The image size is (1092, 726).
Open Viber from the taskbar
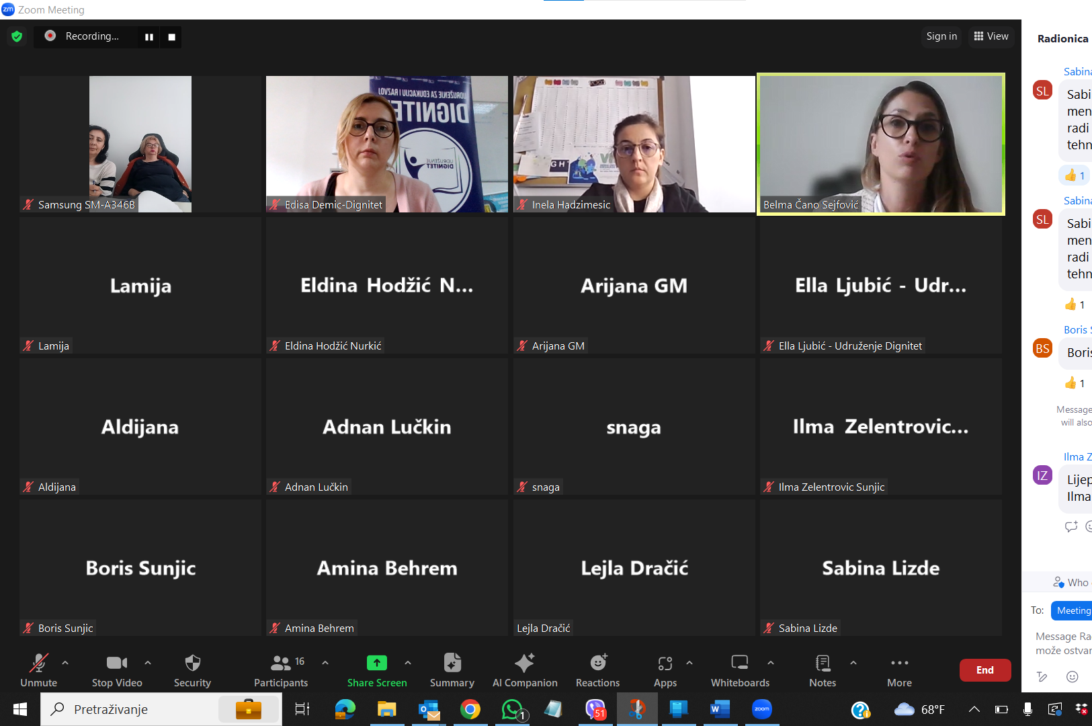tap(595, 709)
